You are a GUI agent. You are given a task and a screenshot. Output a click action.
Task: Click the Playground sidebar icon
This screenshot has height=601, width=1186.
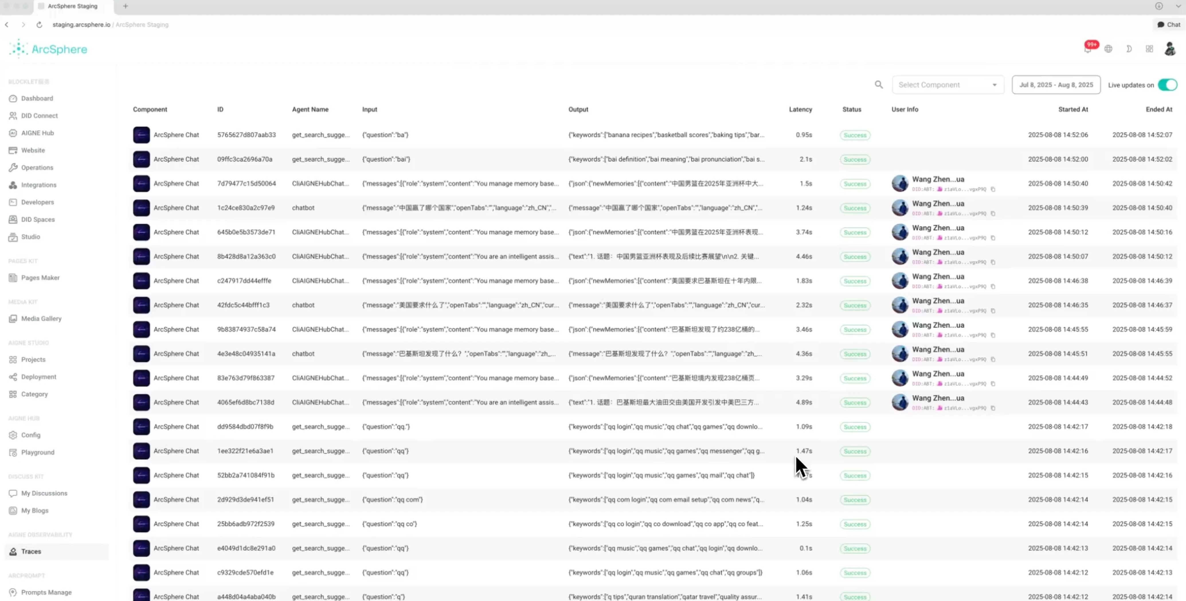(13, 452)
